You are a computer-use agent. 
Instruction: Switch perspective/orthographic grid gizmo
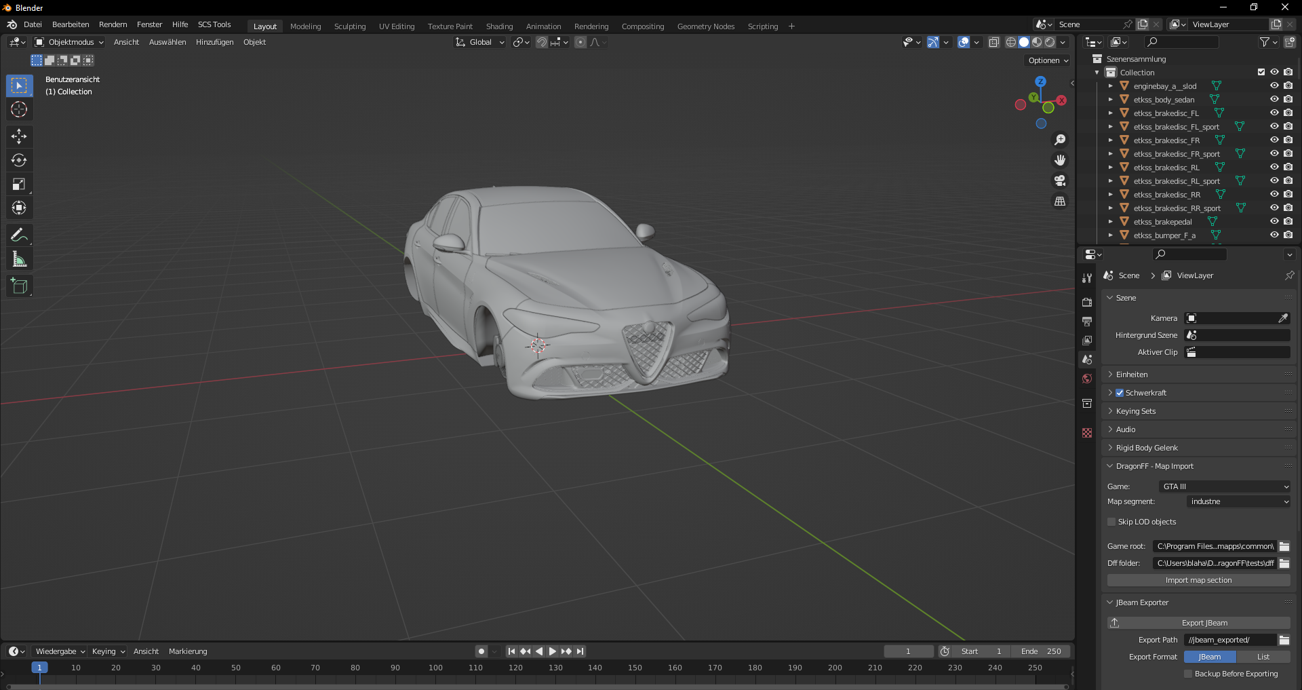point(1060,201)
